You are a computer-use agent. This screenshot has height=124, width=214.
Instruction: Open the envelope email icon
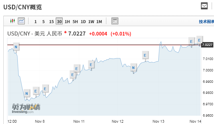[x=204, y=6]
